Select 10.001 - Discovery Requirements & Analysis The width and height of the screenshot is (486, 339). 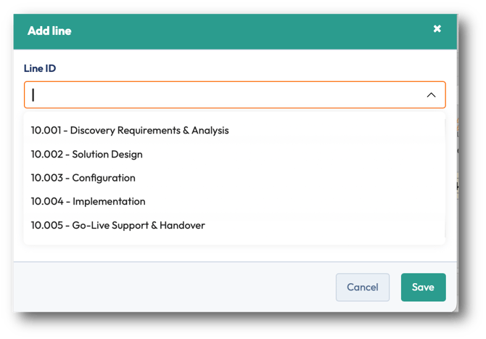point(130,131)
